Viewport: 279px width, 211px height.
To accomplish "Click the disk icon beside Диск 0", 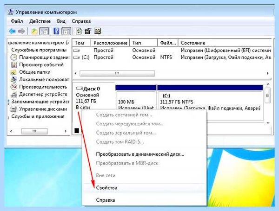I will [80, 88].
